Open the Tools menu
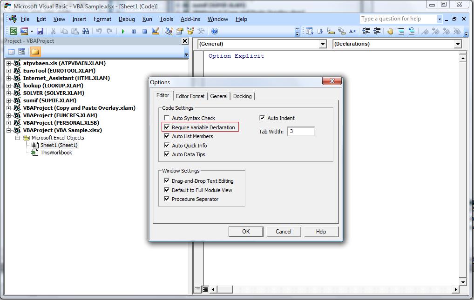The width and height of the screenshot is (474, 300). pyautogui.click(x=166, y=19)
